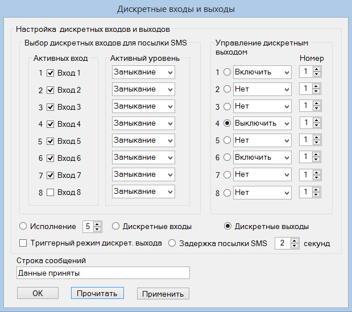Decrease the number spinner for output 8
This screenshot has height=312, width=352.
(316, 195)
